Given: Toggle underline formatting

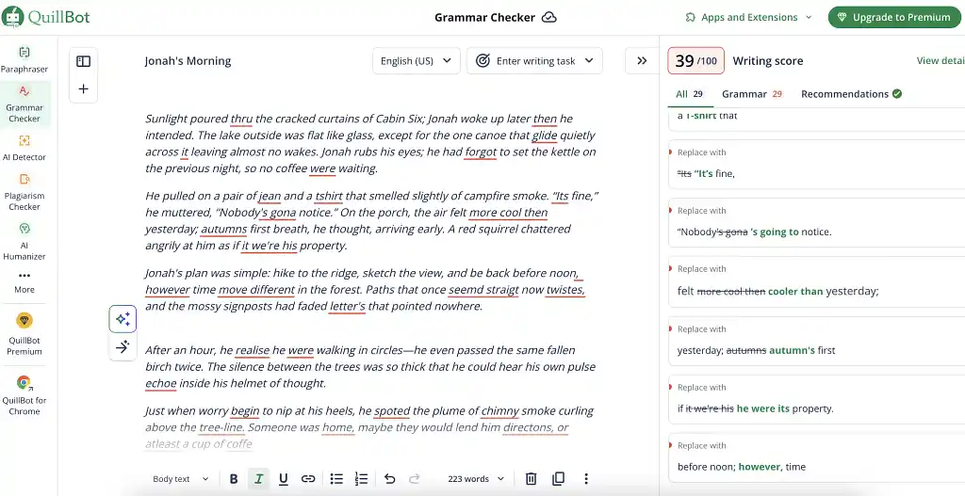Looking at the screenshot, I should [283, 479].
